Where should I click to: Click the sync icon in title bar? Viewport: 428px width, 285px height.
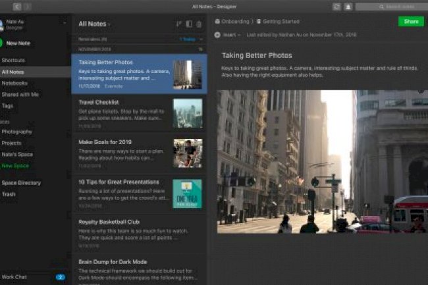click(336, 6)
